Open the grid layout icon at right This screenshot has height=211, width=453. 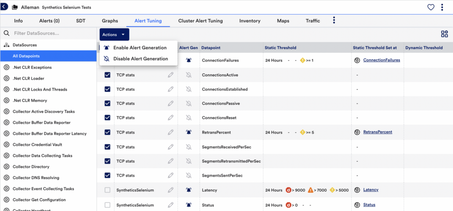point(444,34)
